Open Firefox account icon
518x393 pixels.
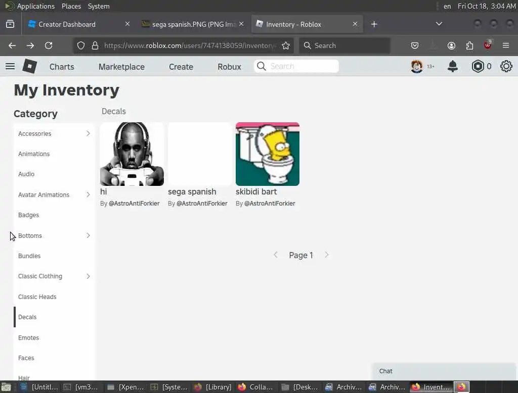point(451,45)
